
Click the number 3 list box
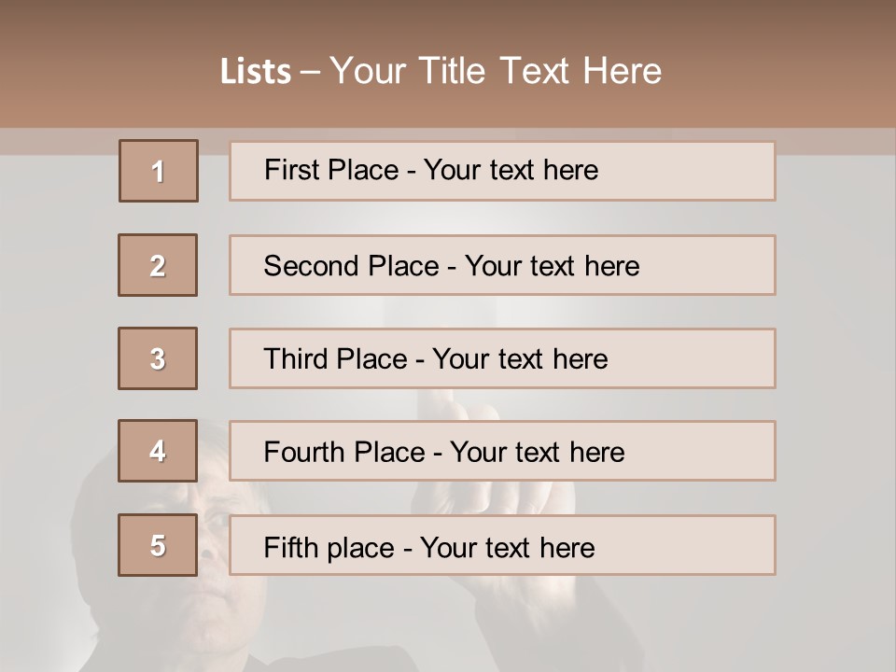click(x=158, y=358)
